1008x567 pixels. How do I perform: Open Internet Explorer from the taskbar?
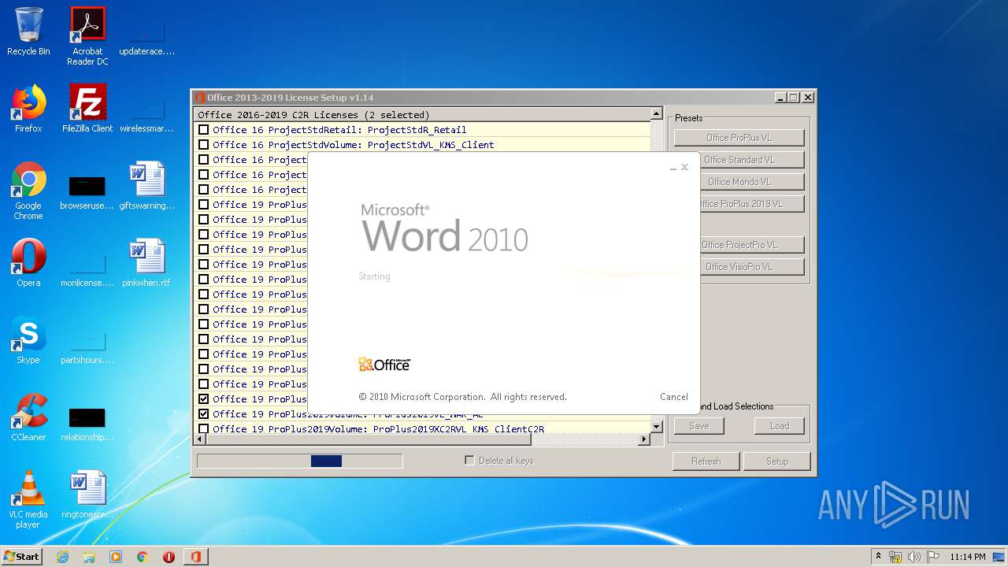coord(63,557)
